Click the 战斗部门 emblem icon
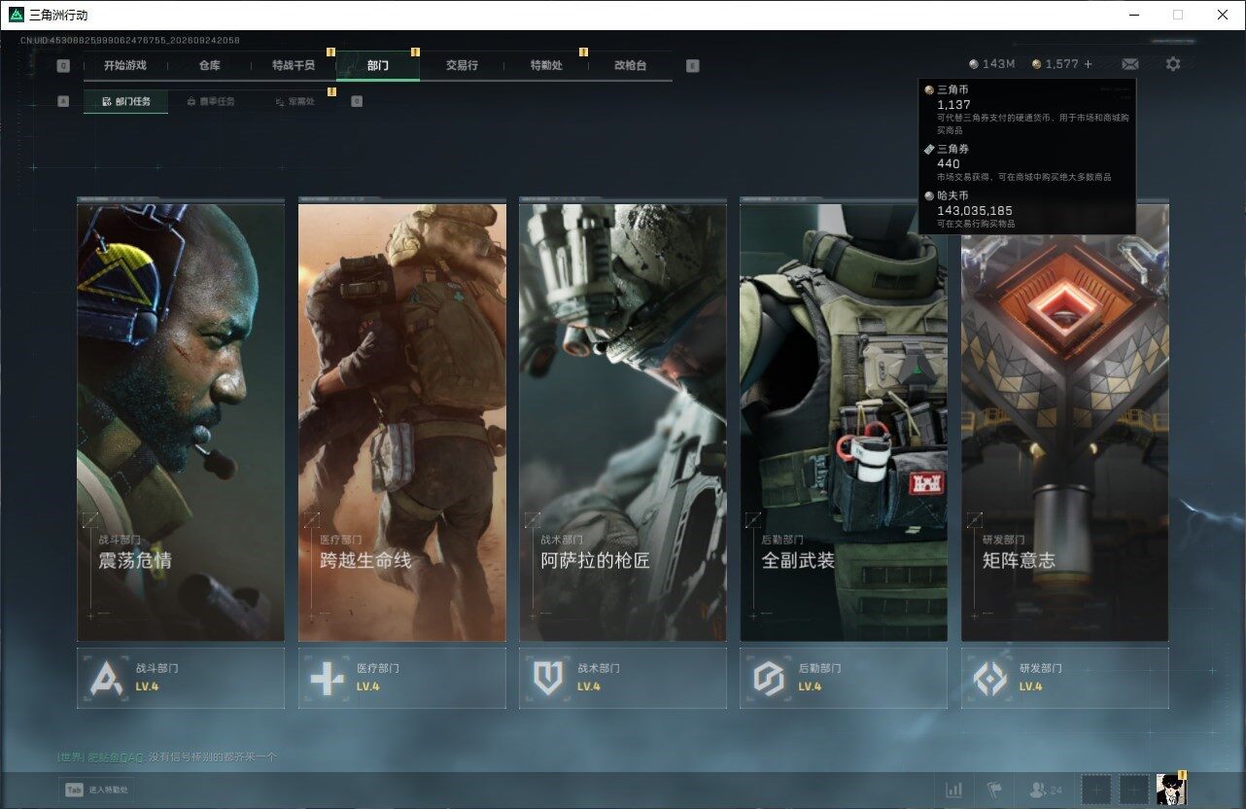This screenshot has height=809, width=1246. (106, 678)
